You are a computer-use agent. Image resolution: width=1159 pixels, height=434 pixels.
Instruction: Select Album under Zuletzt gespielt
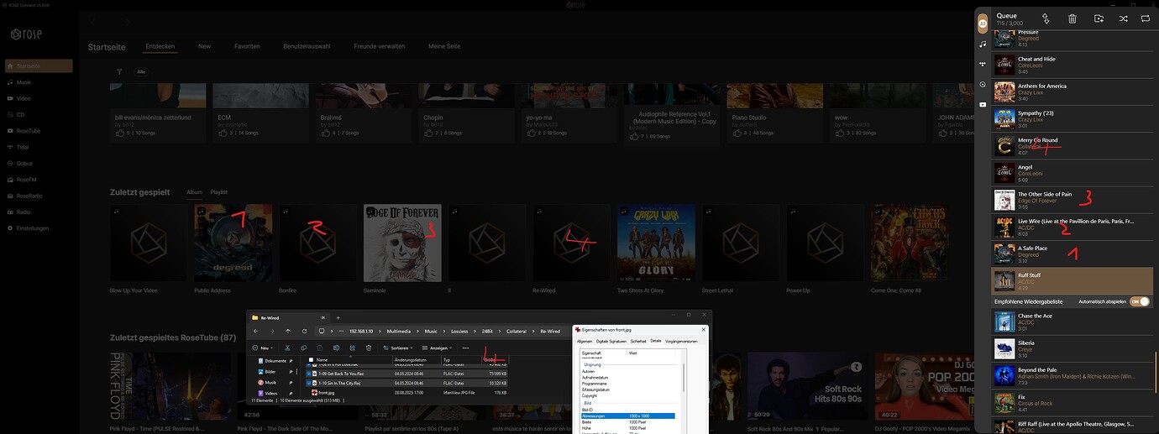pos(194,192)
